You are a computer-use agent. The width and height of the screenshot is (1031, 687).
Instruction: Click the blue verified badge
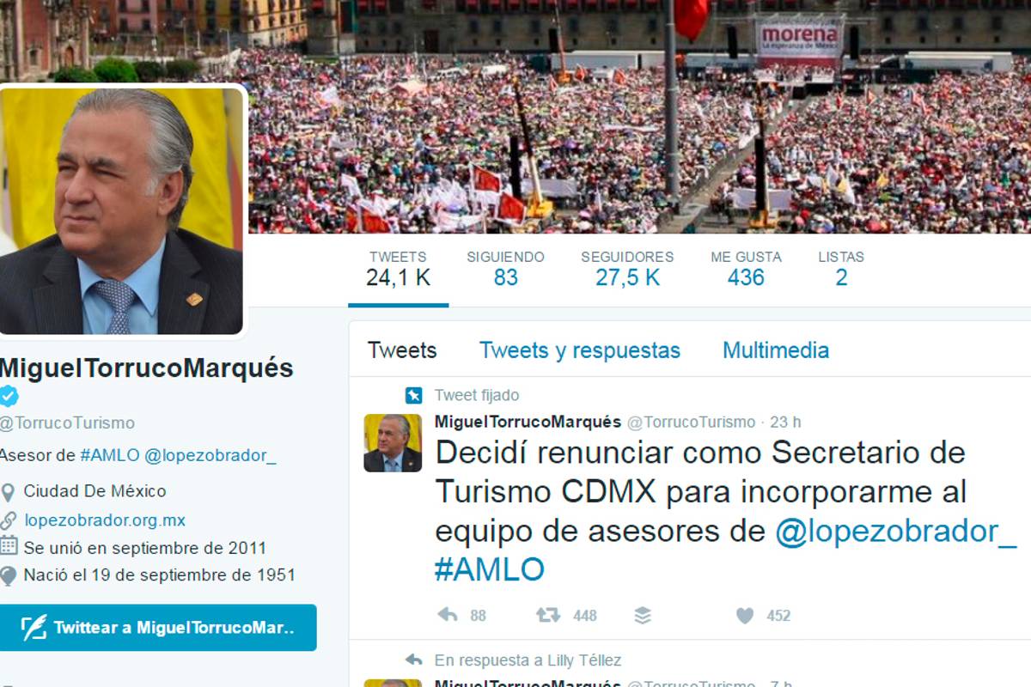pos(8,396)
